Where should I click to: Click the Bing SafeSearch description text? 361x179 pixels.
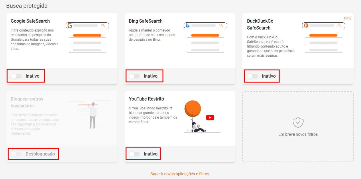click(x=152, y=35)
